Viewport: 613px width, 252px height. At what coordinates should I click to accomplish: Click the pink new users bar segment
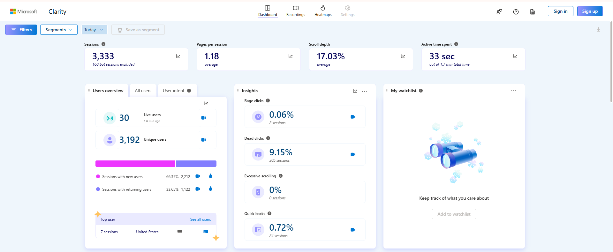point(135,164)
